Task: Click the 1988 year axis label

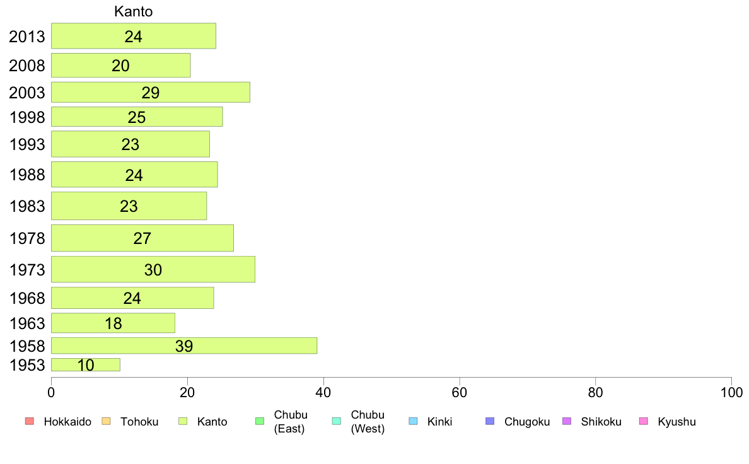Action: pos(27,175)
